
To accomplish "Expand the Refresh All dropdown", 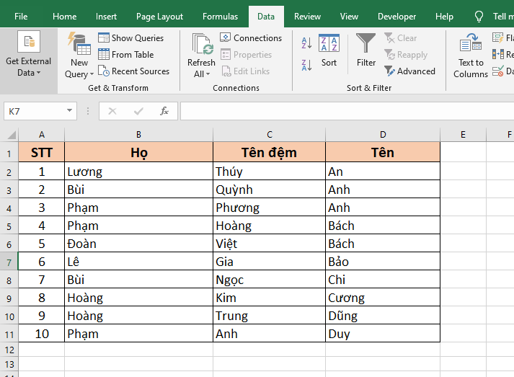I will 201,74.
